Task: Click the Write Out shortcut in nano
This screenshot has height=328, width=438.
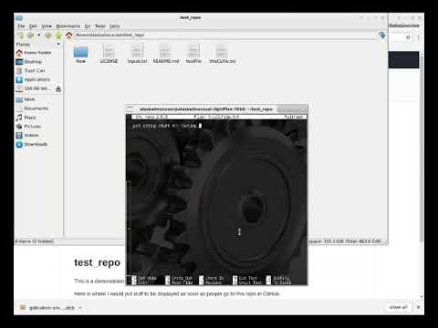Action: coord(179,278)
